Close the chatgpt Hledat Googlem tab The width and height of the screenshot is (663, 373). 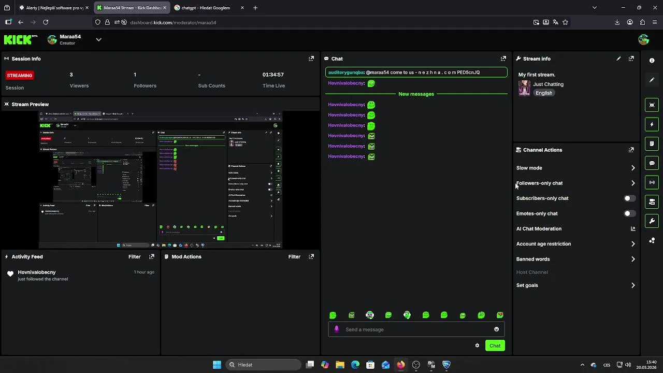242,8
